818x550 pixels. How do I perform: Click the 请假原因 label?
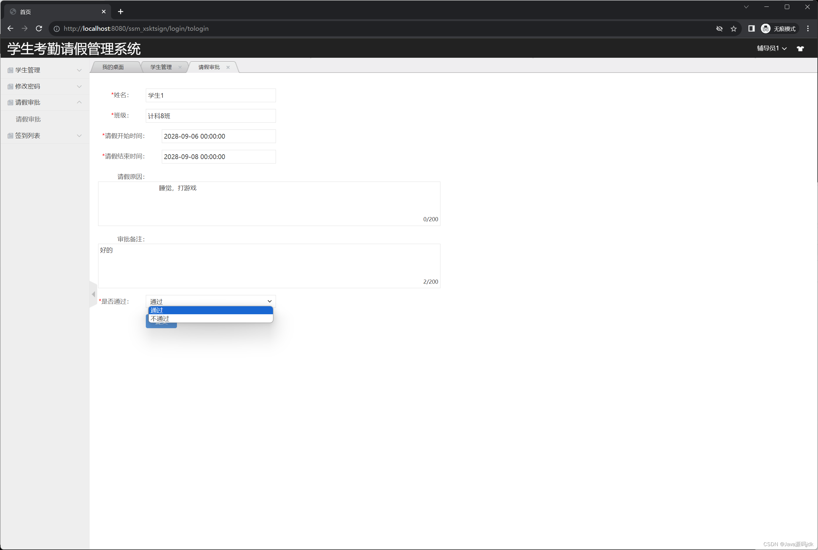coord(131,177)
